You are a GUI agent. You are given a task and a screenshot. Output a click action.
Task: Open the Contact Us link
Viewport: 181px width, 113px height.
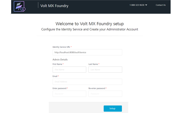(161, 5)
